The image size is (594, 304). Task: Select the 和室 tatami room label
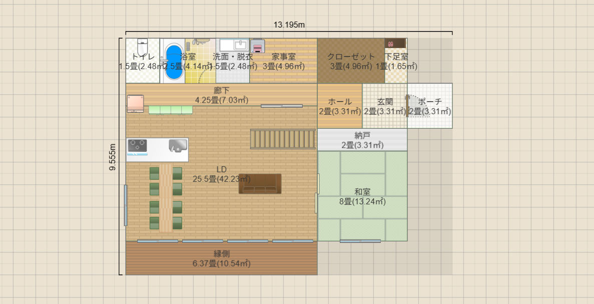(362, 192)
